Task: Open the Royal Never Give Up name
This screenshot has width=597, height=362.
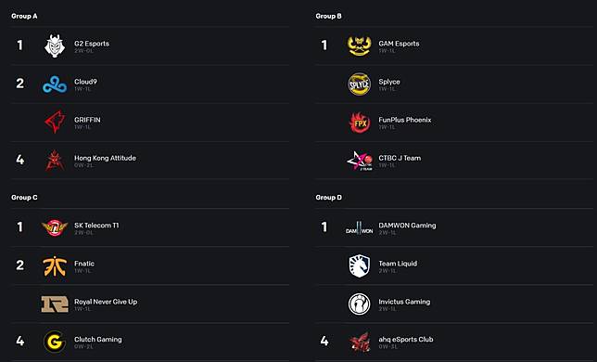Action: [x=106, y=302]
